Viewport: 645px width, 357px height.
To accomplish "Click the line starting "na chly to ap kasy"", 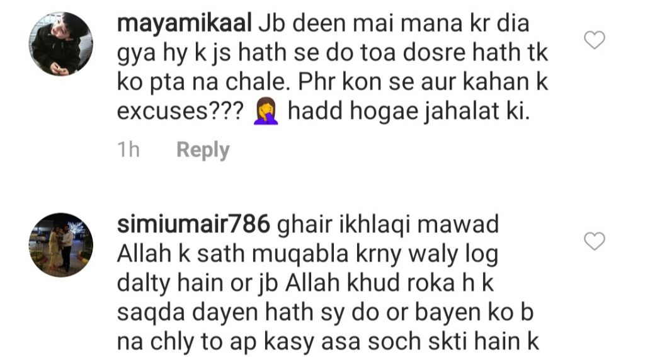I will (328, 342).
